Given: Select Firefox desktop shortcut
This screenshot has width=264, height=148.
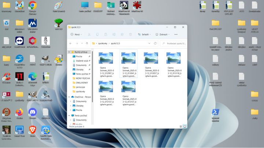Looking at the screenshot, I should pos(19,114).
